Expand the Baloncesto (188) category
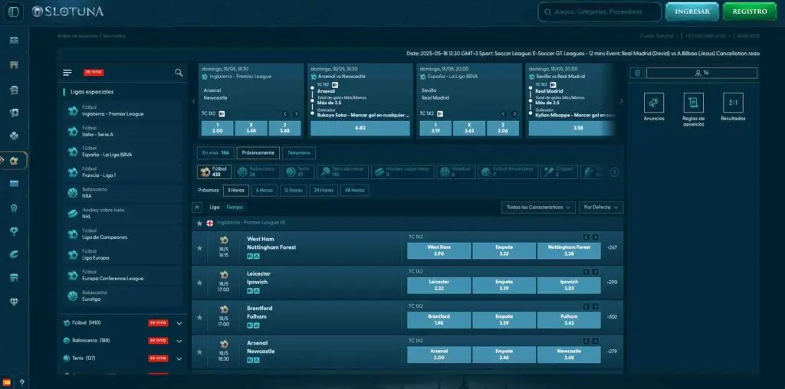The height and width of the screenshot is (389, 785). 179,341
